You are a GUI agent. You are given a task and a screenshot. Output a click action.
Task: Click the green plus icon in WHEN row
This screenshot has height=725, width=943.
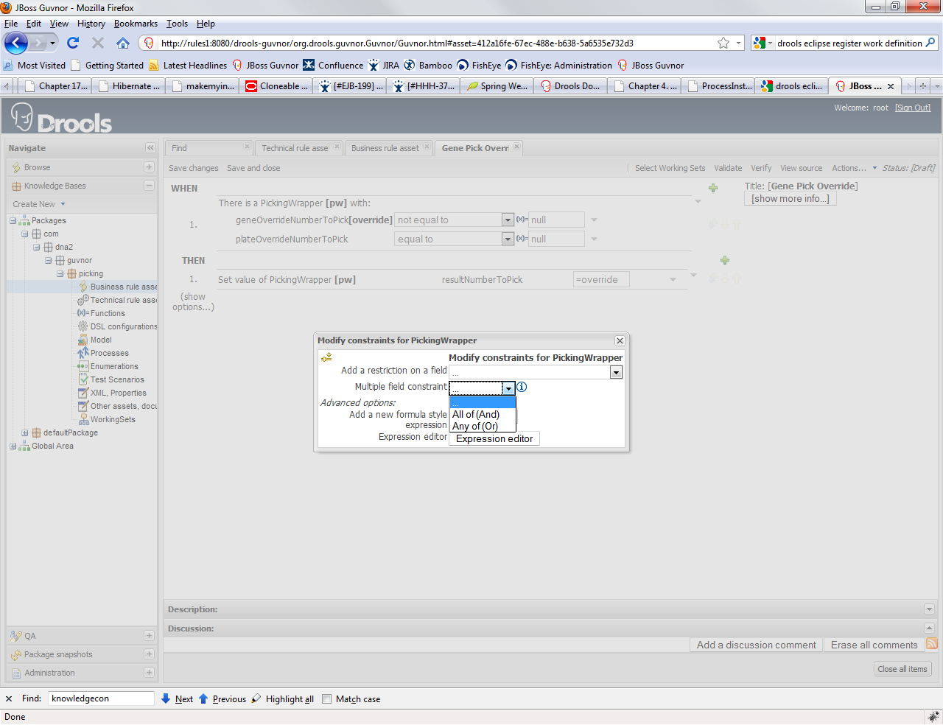[x=713, y=188]
